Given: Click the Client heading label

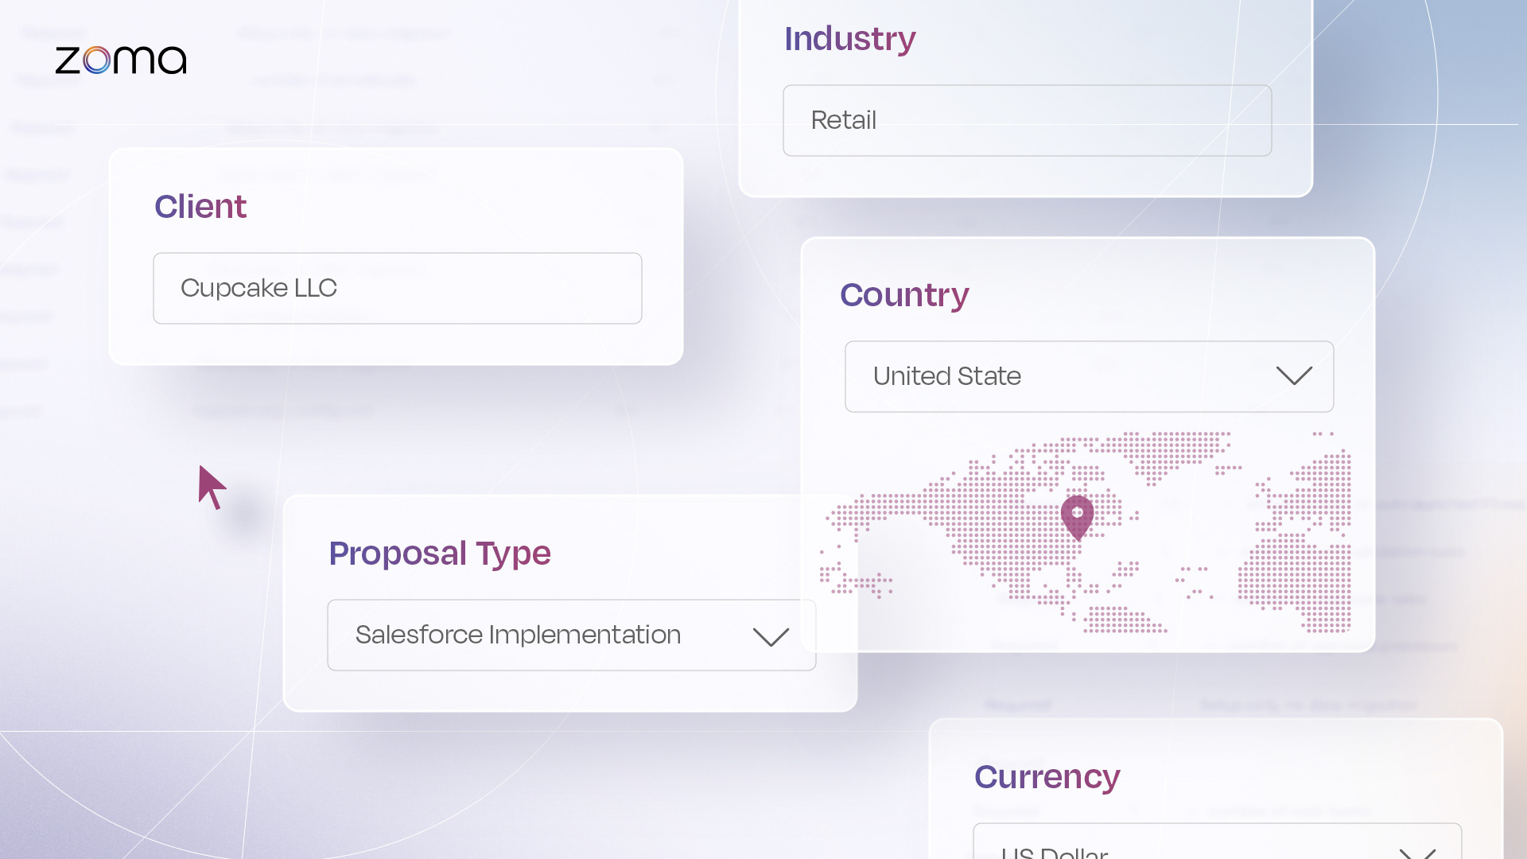Looking at the screenshot, I should pos(200,207).
